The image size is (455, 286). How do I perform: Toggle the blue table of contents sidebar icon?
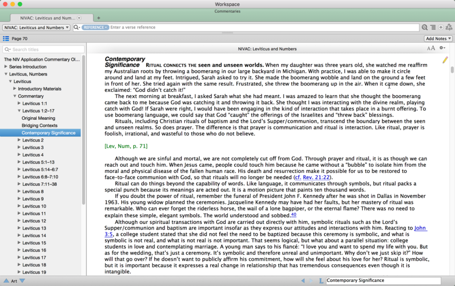(5, 38)
